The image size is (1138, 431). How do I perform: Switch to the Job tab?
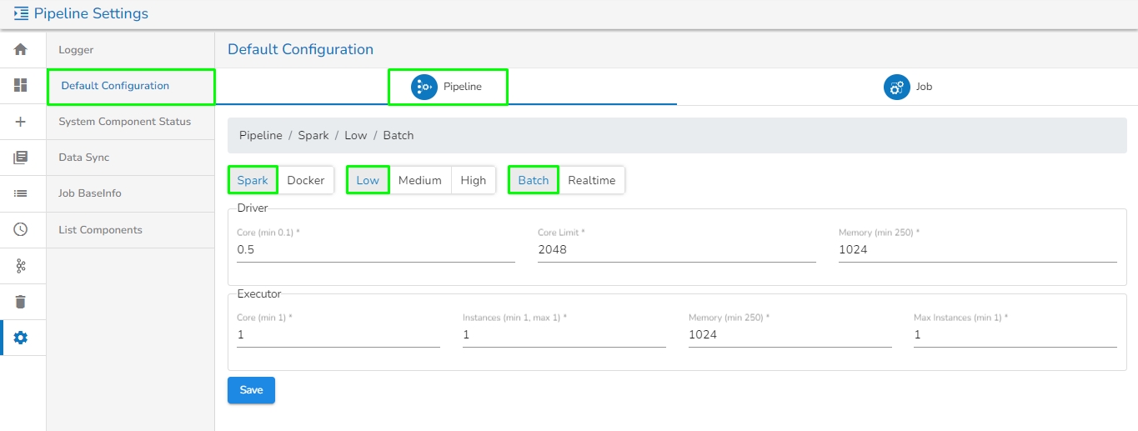(x=907, y=87)
